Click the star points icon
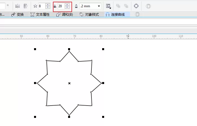 click(x=35, y=6)
